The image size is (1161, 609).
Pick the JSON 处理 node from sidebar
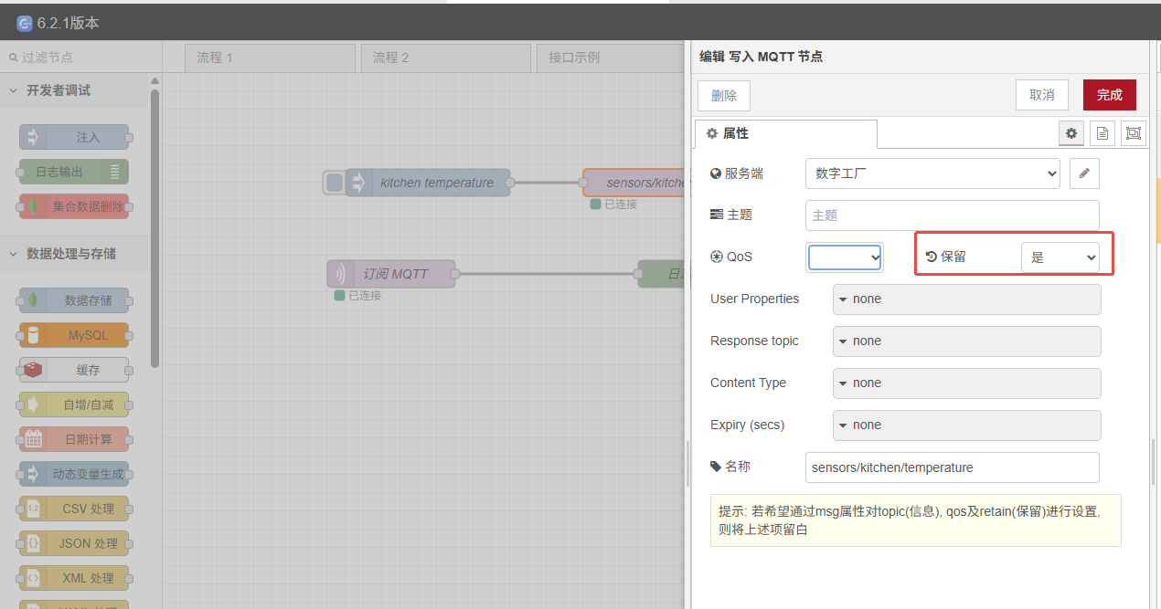tap(73, 542)
